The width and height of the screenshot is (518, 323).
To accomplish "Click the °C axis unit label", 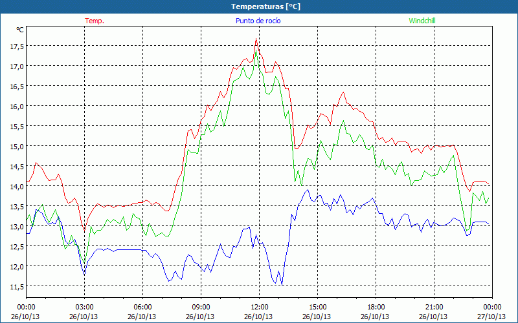I will 20,30.
